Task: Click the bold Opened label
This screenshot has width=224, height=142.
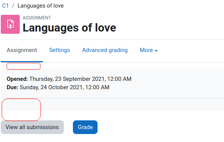Action: tap(17, 79)
